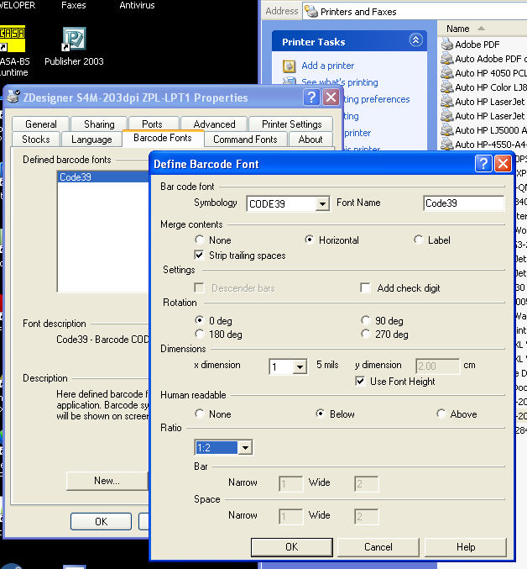
Task: Toggle Use Font Height checkbox
Action: (x=360, y=382)
